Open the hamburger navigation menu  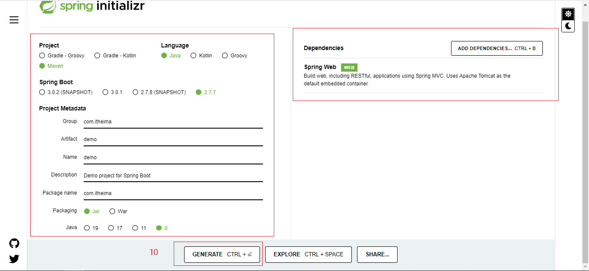click(14, 20)
